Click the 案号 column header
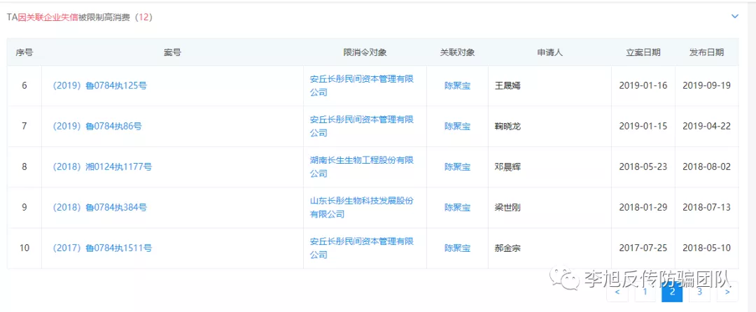 click(x=172, y=52)
